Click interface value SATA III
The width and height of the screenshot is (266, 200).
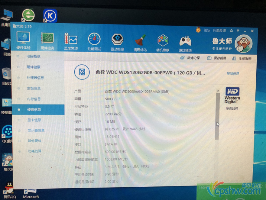pos(111,144)
